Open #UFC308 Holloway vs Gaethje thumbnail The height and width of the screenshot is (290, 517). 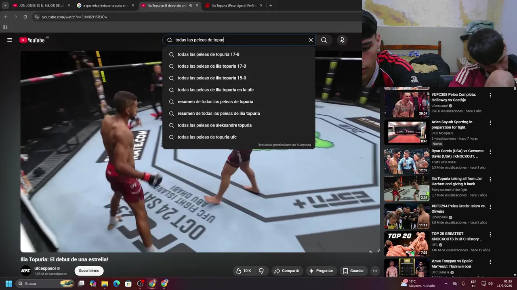pyautogui.click(x=407, y=104)
